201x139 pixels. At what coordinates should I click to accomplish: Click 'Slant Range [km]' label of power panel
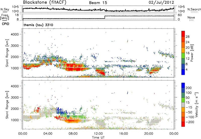7,53
